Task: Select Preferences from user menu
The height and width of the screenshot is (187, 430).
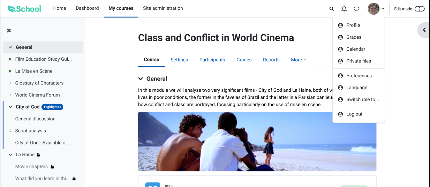Action: point(359,76)
